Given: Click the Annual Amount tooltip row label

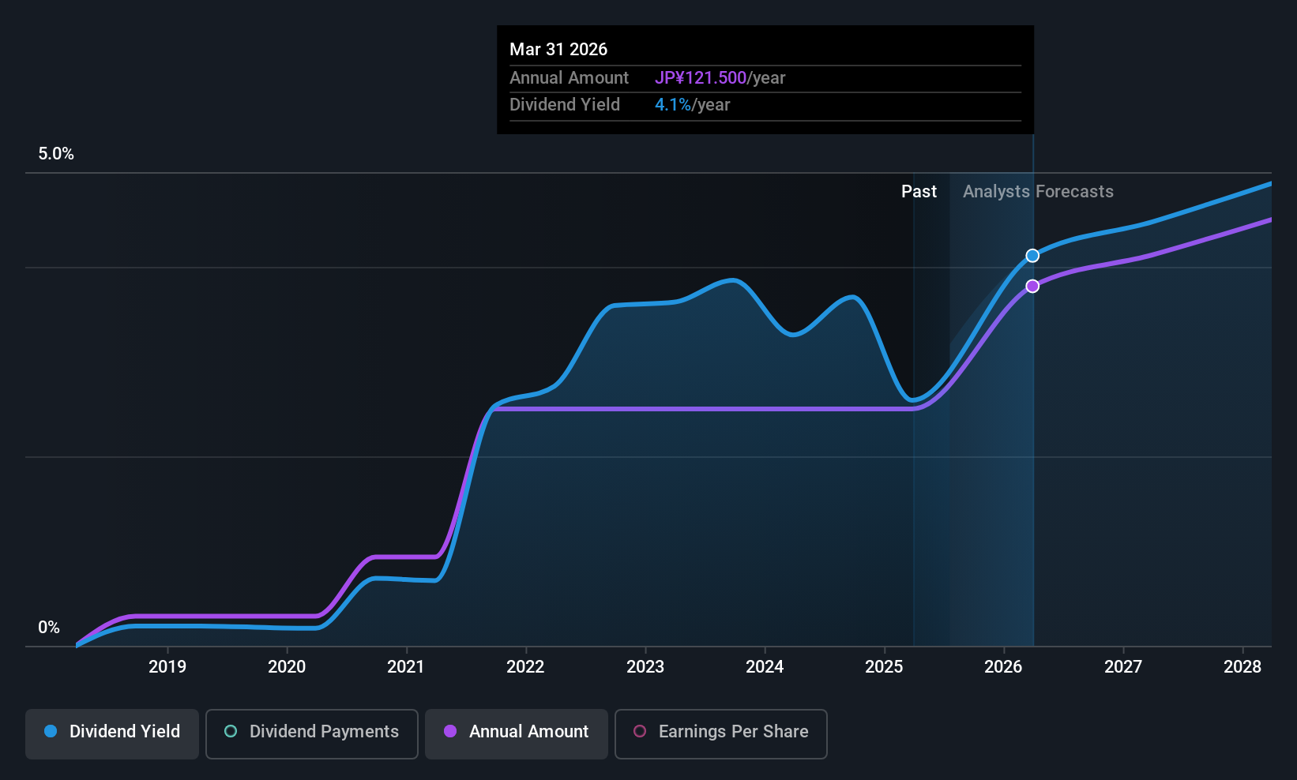Looking at the screenshot, I should pos(569,78).
